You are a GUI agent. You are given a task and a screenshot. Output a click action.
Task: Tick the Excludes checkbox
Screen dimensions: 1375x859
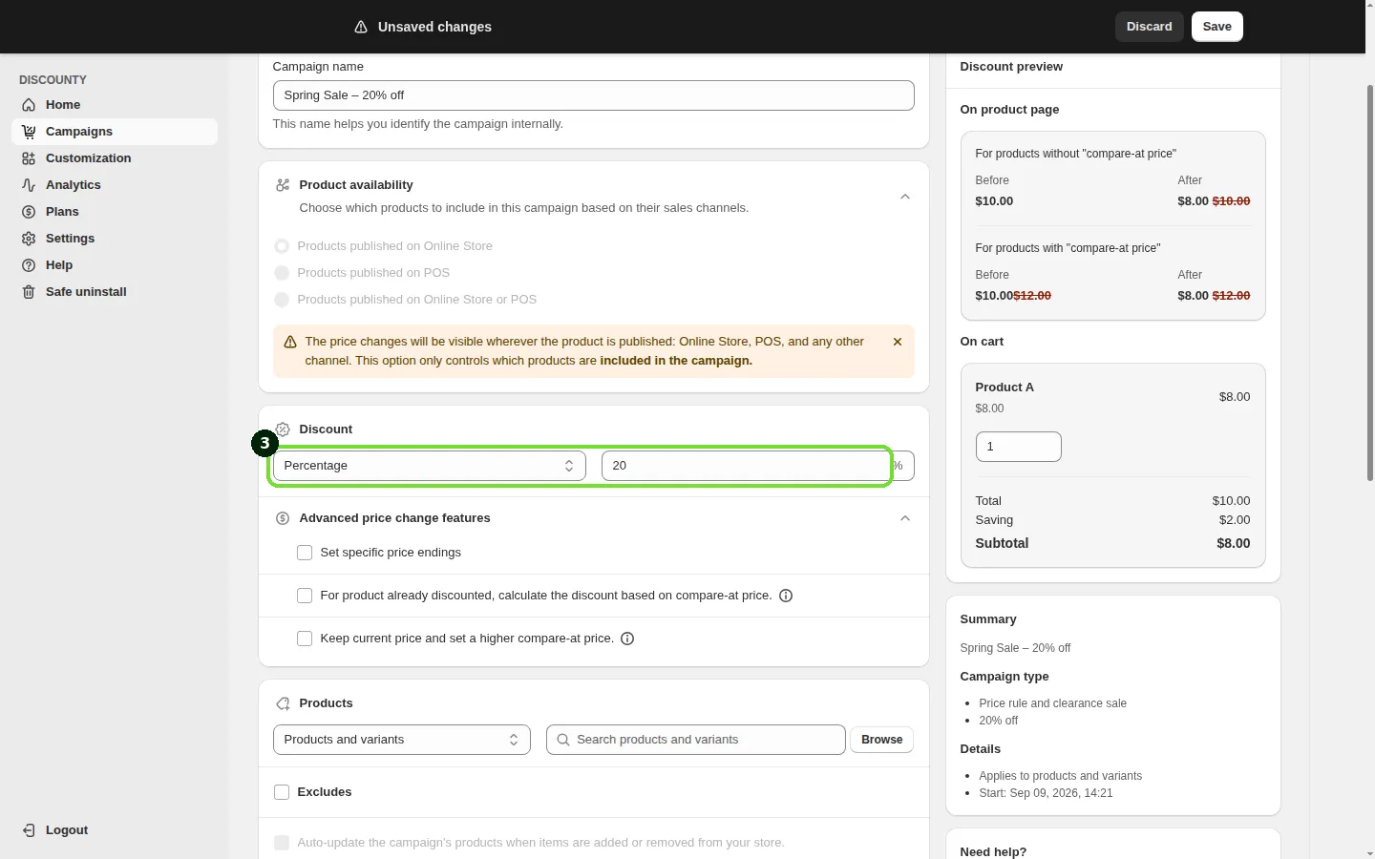coord(282,792)
